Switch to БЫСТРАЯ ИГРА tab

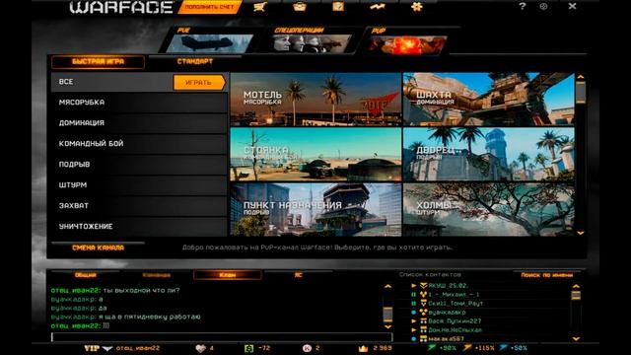click(98, 61)
